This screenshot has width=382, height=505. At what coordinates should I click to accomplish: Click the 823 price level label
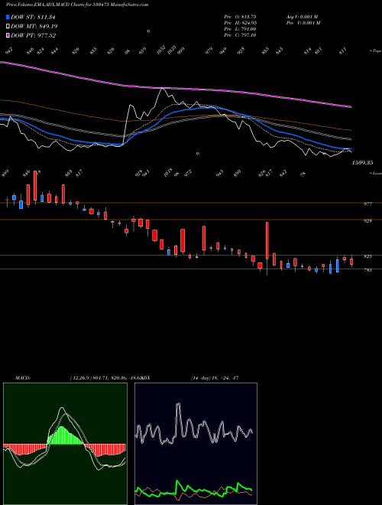(x=367, y=256)
